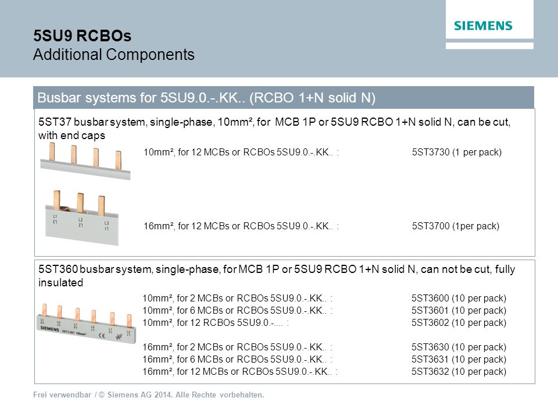Screen dimensions: 558x419
Task: Select the 5SU9 RCBOs title
Action: (x=82, y=35)
